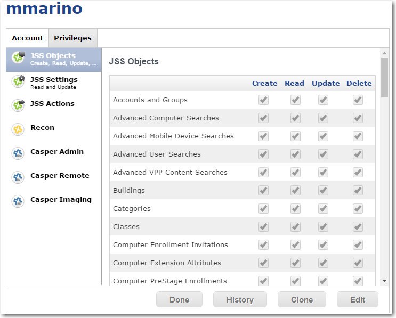Screen dimensions: 396x318
Task: Click the Casper Imaging icon
Action: tap(18, 201)
